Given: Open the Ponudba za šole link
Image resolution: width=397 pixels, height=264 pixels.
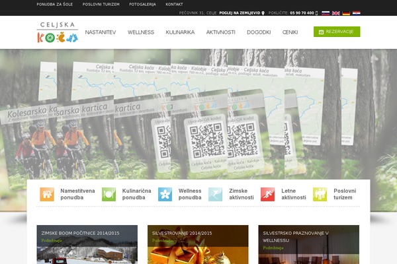Looking at the screenshot, I should click(54, 5).
